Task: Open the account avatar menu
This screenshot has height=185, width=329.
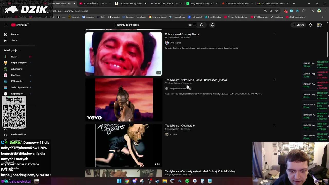Action: [x=319, y=25]
